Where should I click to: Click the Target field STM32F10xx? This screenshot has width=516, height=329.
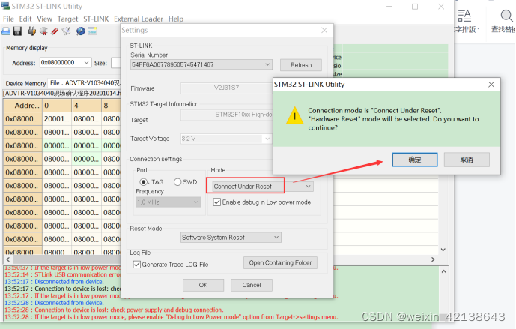(227, 115)
